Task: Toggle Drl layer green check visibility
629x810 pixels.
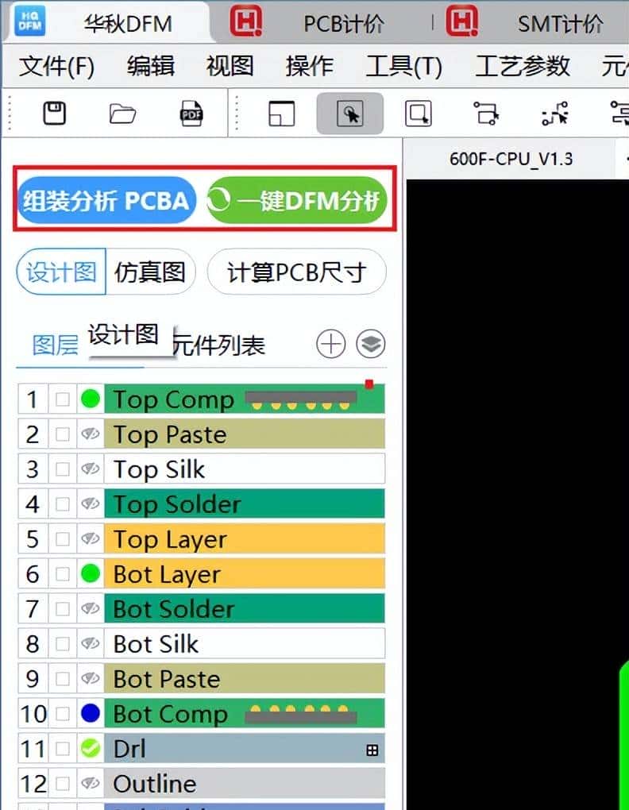Action: coord(91,749)
